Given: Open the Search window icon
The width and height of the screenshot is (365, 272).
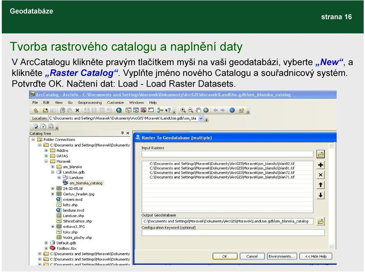Looking at the screenshot, I should coord(136,110).
